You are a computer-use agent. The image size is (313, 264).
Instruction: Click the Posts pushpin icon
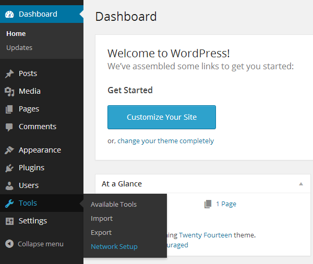[x=9, y=74]
